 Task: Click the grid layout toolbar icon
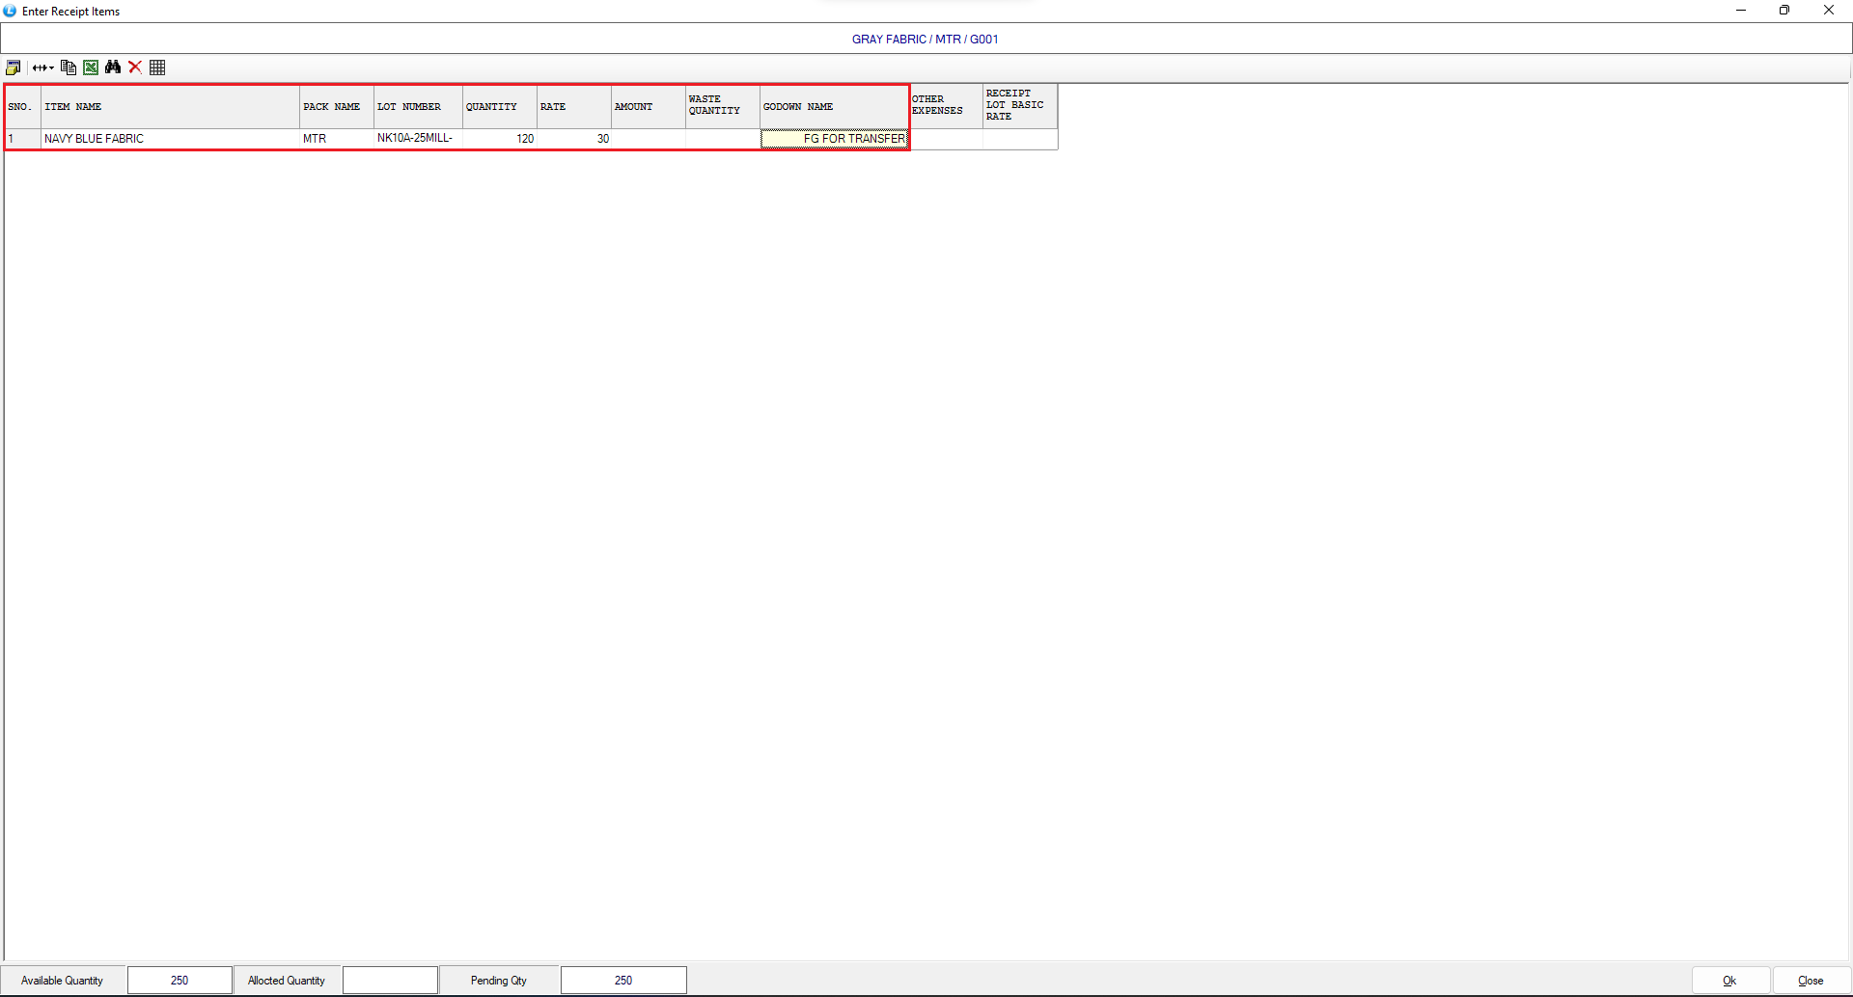tap(158, 67)
